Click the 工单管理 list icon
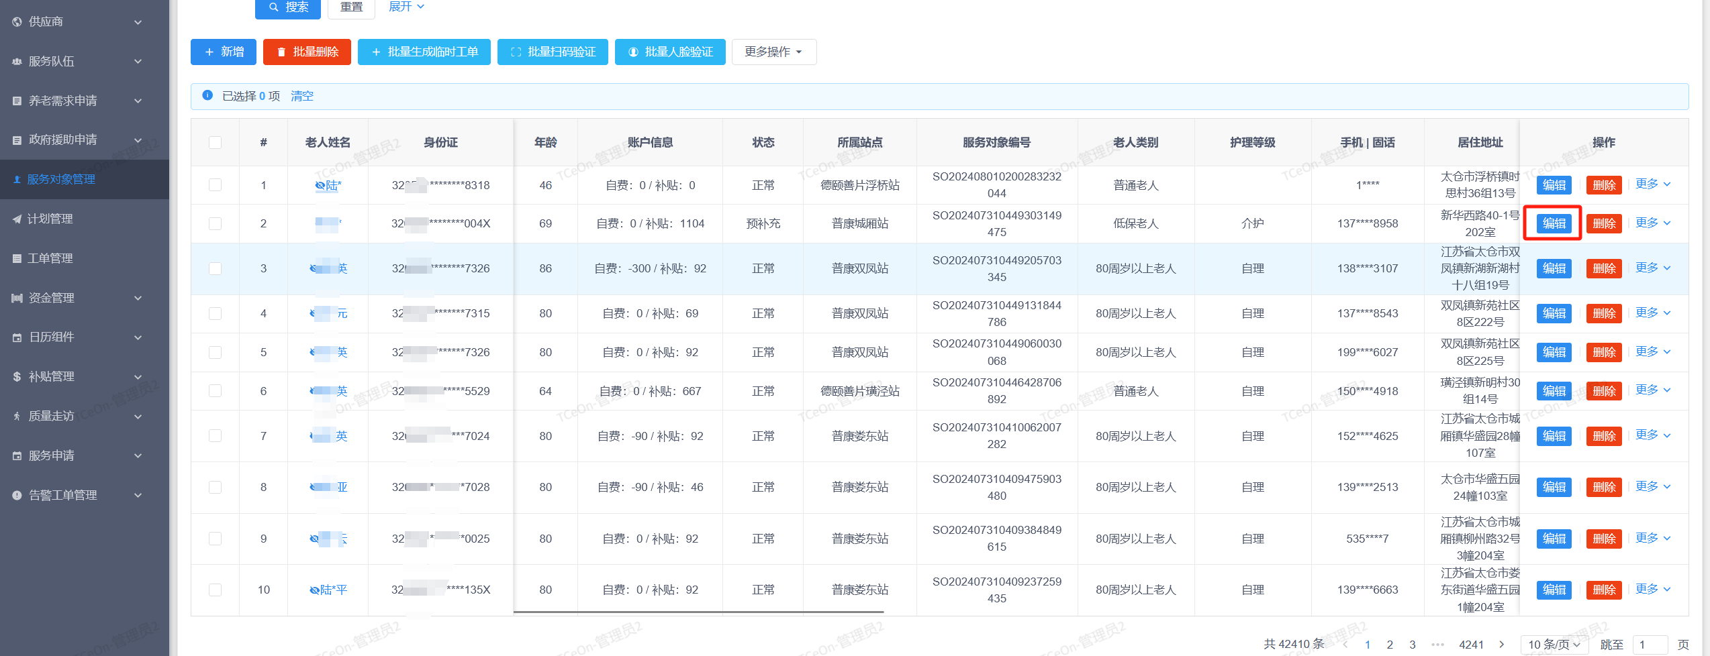 [17, 258]
